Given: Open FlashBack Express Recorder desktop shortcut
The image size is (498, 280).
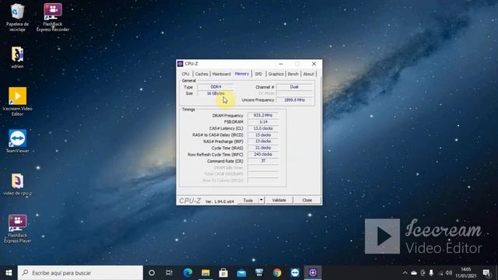Looking at the screenshot, I should 53,17.
